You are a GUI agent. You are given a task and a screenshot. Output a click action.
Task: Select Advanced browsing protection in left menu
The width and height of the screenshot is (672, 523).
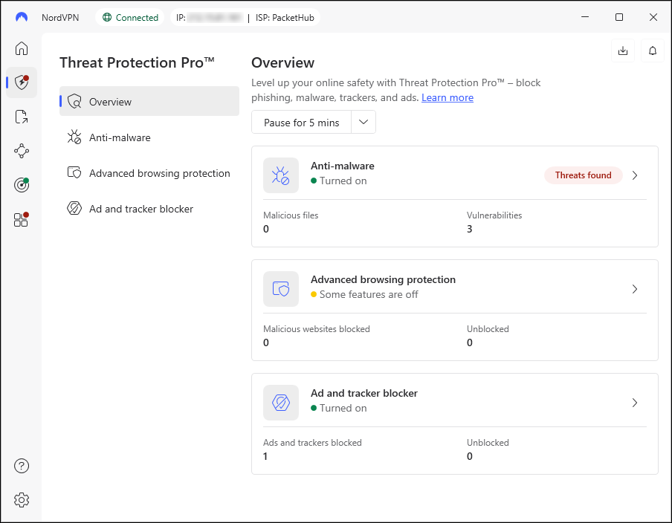tap(159, 173)
